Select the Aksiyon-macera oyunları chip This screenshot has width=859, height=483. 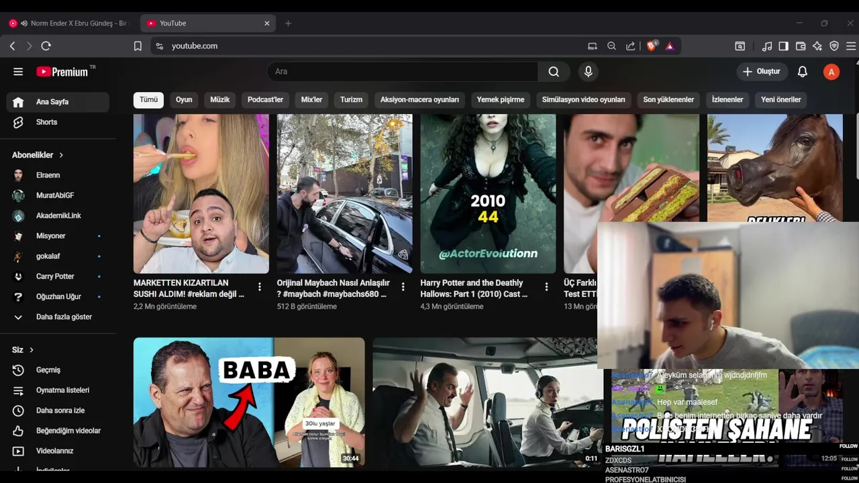point(419,99)
